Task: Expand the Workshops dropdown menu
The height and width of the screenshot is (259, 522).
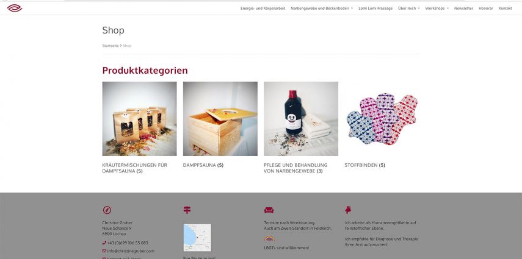Action: coord(437,9)
